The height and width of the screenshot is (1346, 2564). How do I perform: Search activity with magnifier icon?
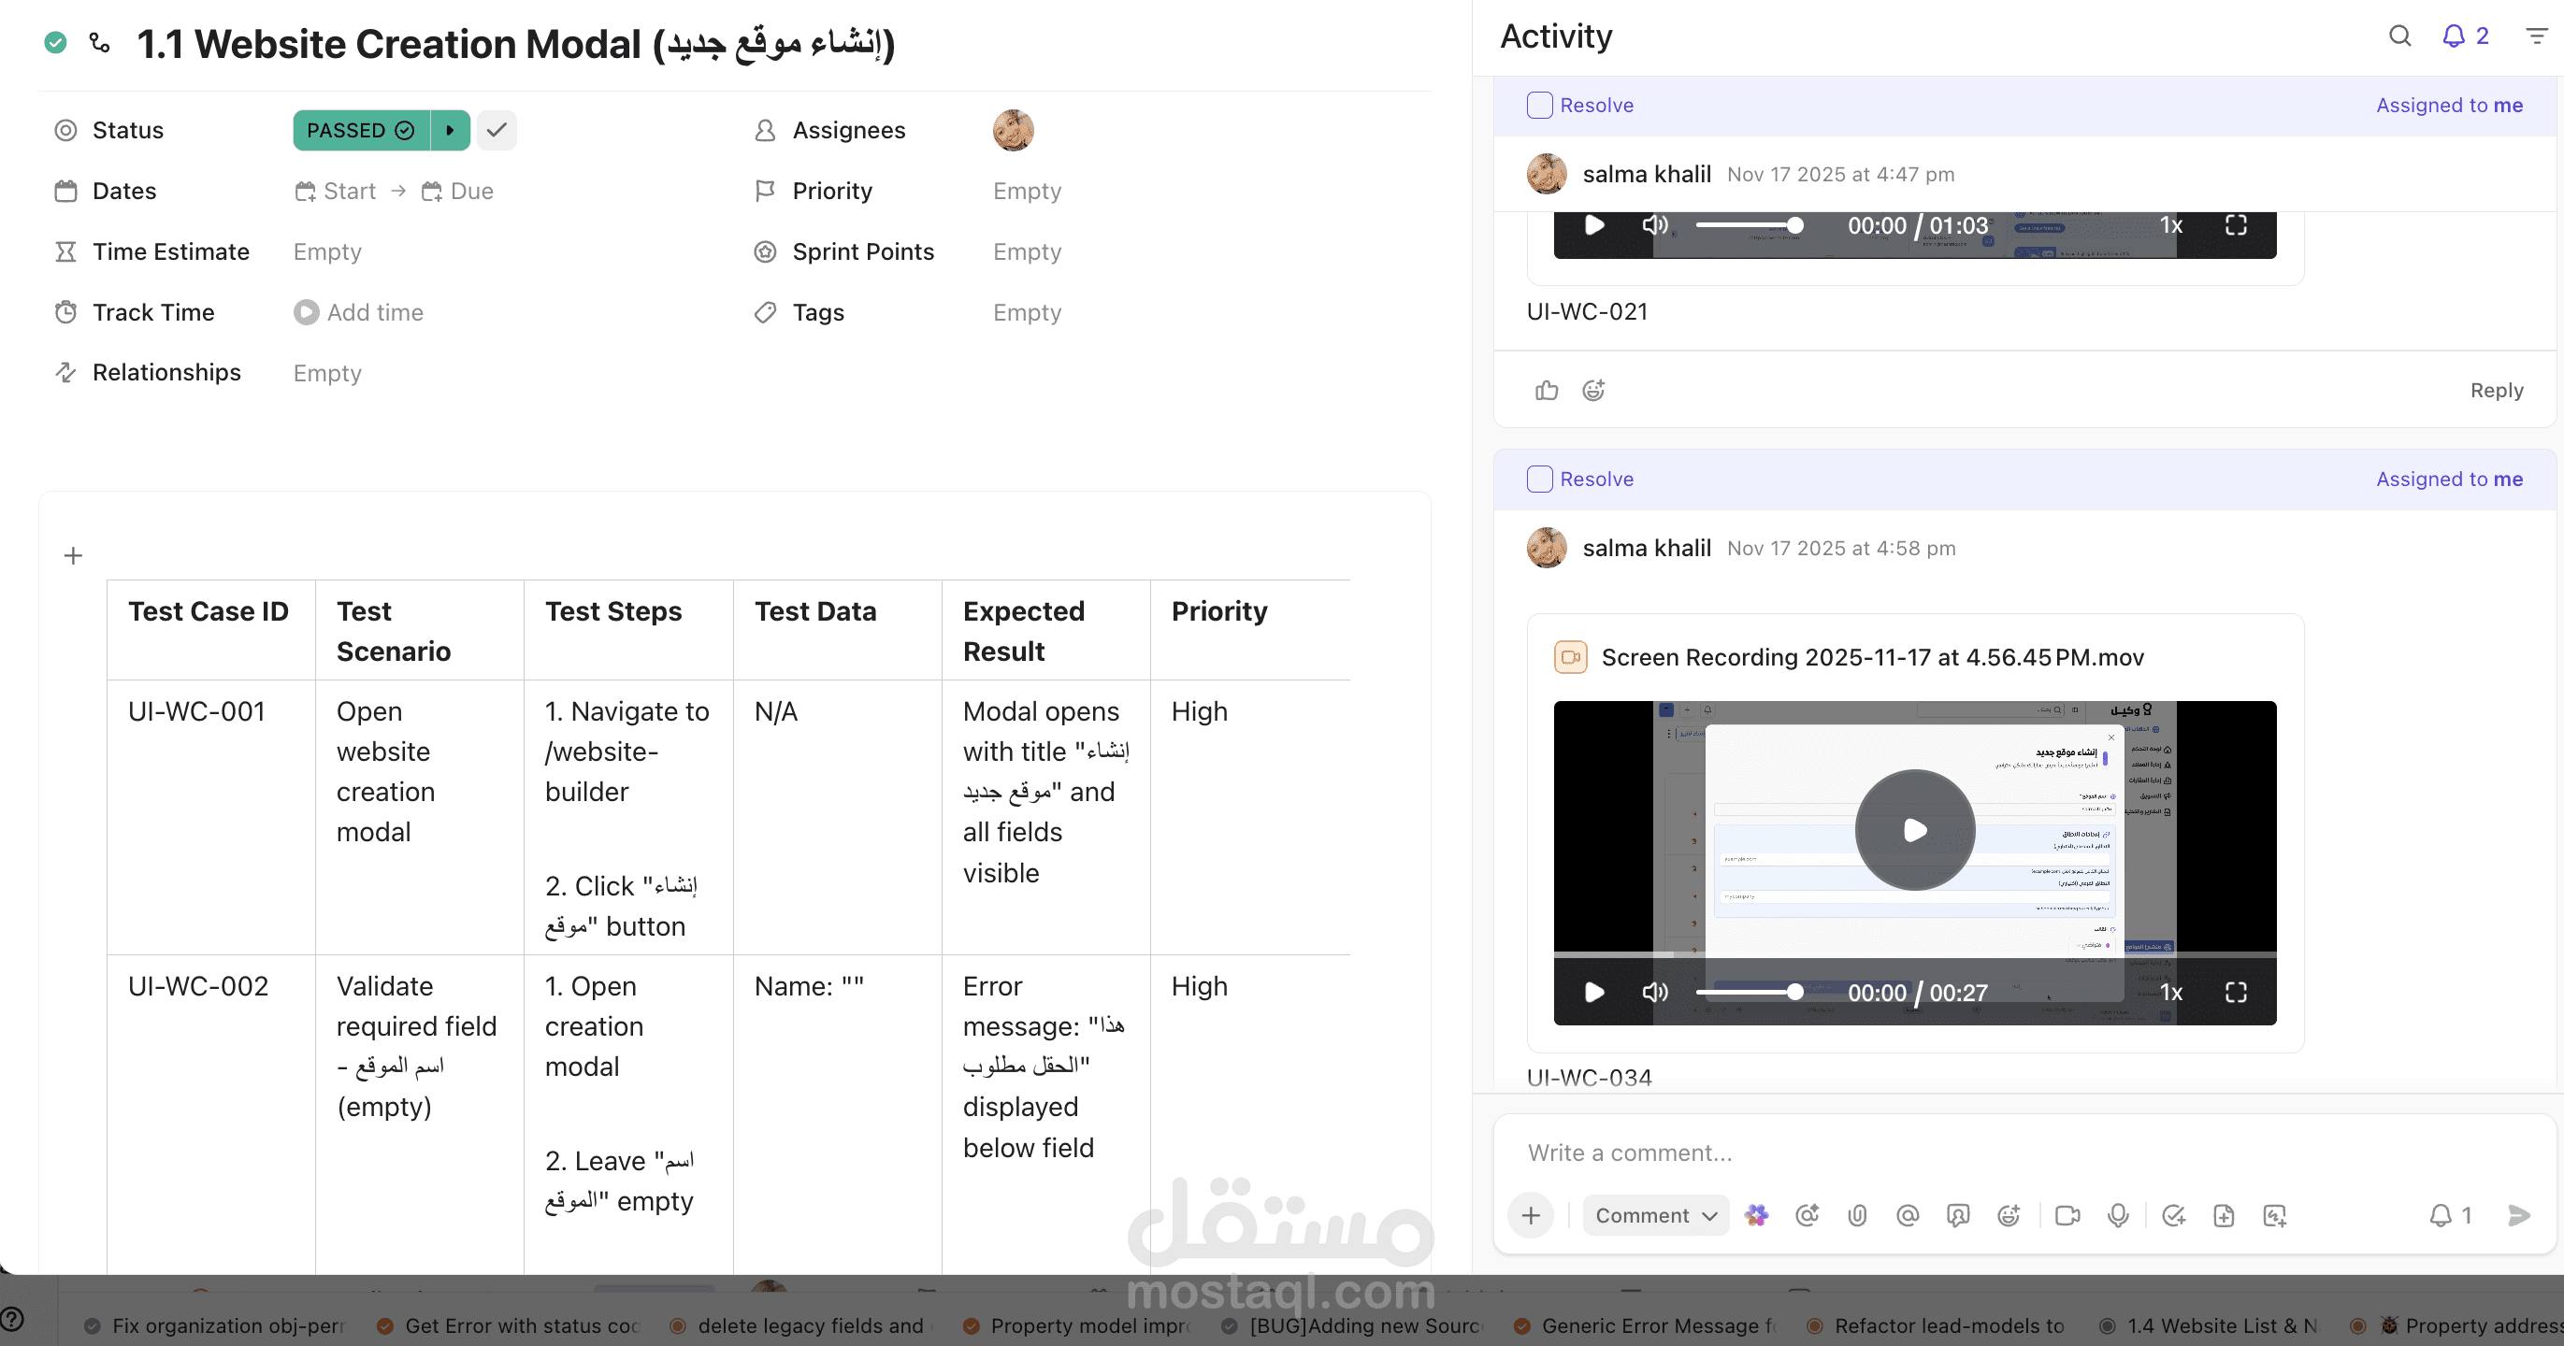point(2399,36)
